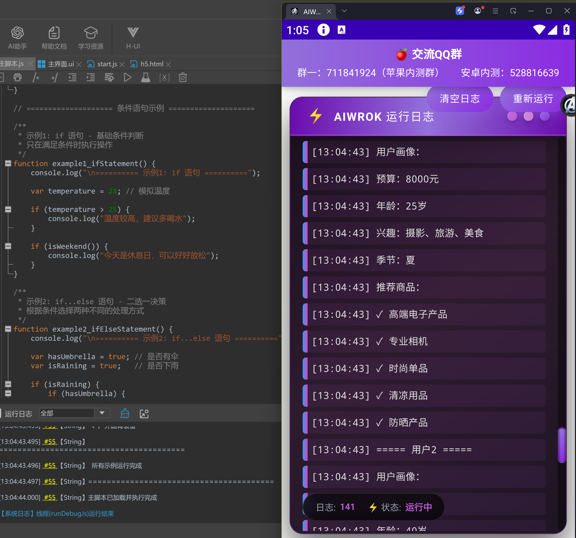Viewport: 576px width, 538px height.
Task: Tap the keyboard A icon in phone status bar
Action: 342,30
